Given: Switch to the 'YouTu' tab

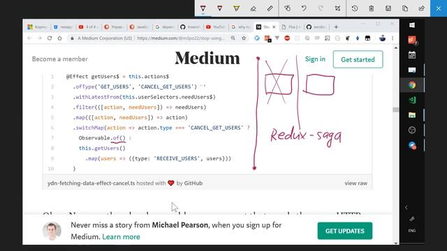Looking at the screenshot, I should [216, 27].
